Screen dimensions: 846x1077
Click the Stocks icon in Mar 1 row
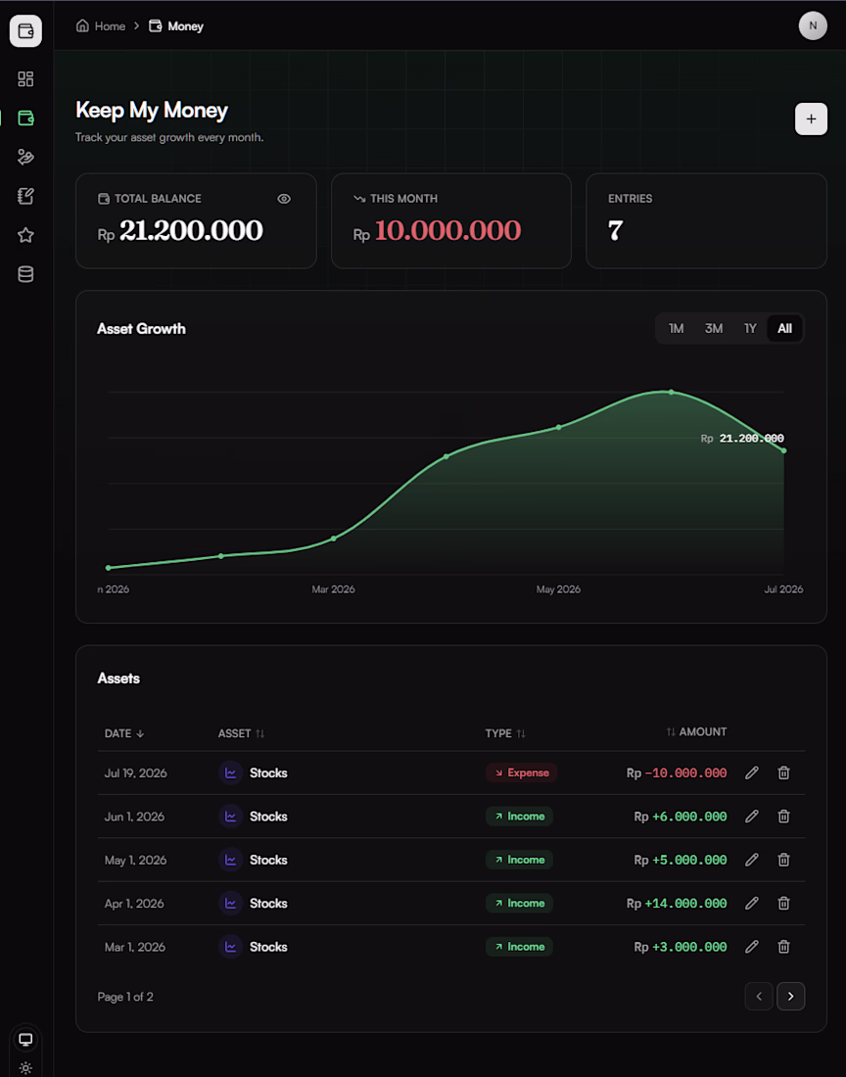[231, 947]
